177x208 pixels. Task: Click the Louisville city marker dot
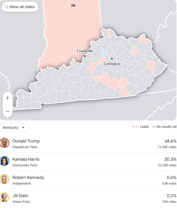[x=85, y=56]
